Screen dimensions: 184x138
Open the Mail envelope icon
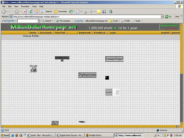pos(78,12)
